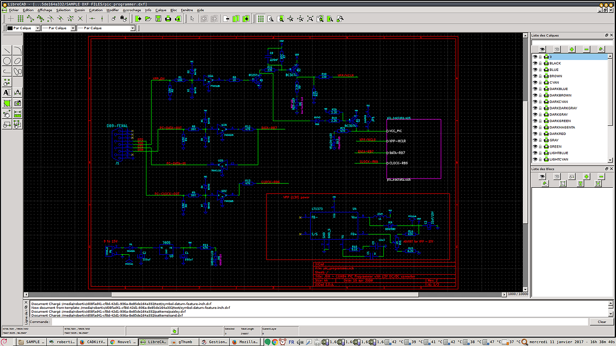This screenshot has height=346, width=616.
Task: Toggle free snap crosshair icon
Action: pos(11,19)
